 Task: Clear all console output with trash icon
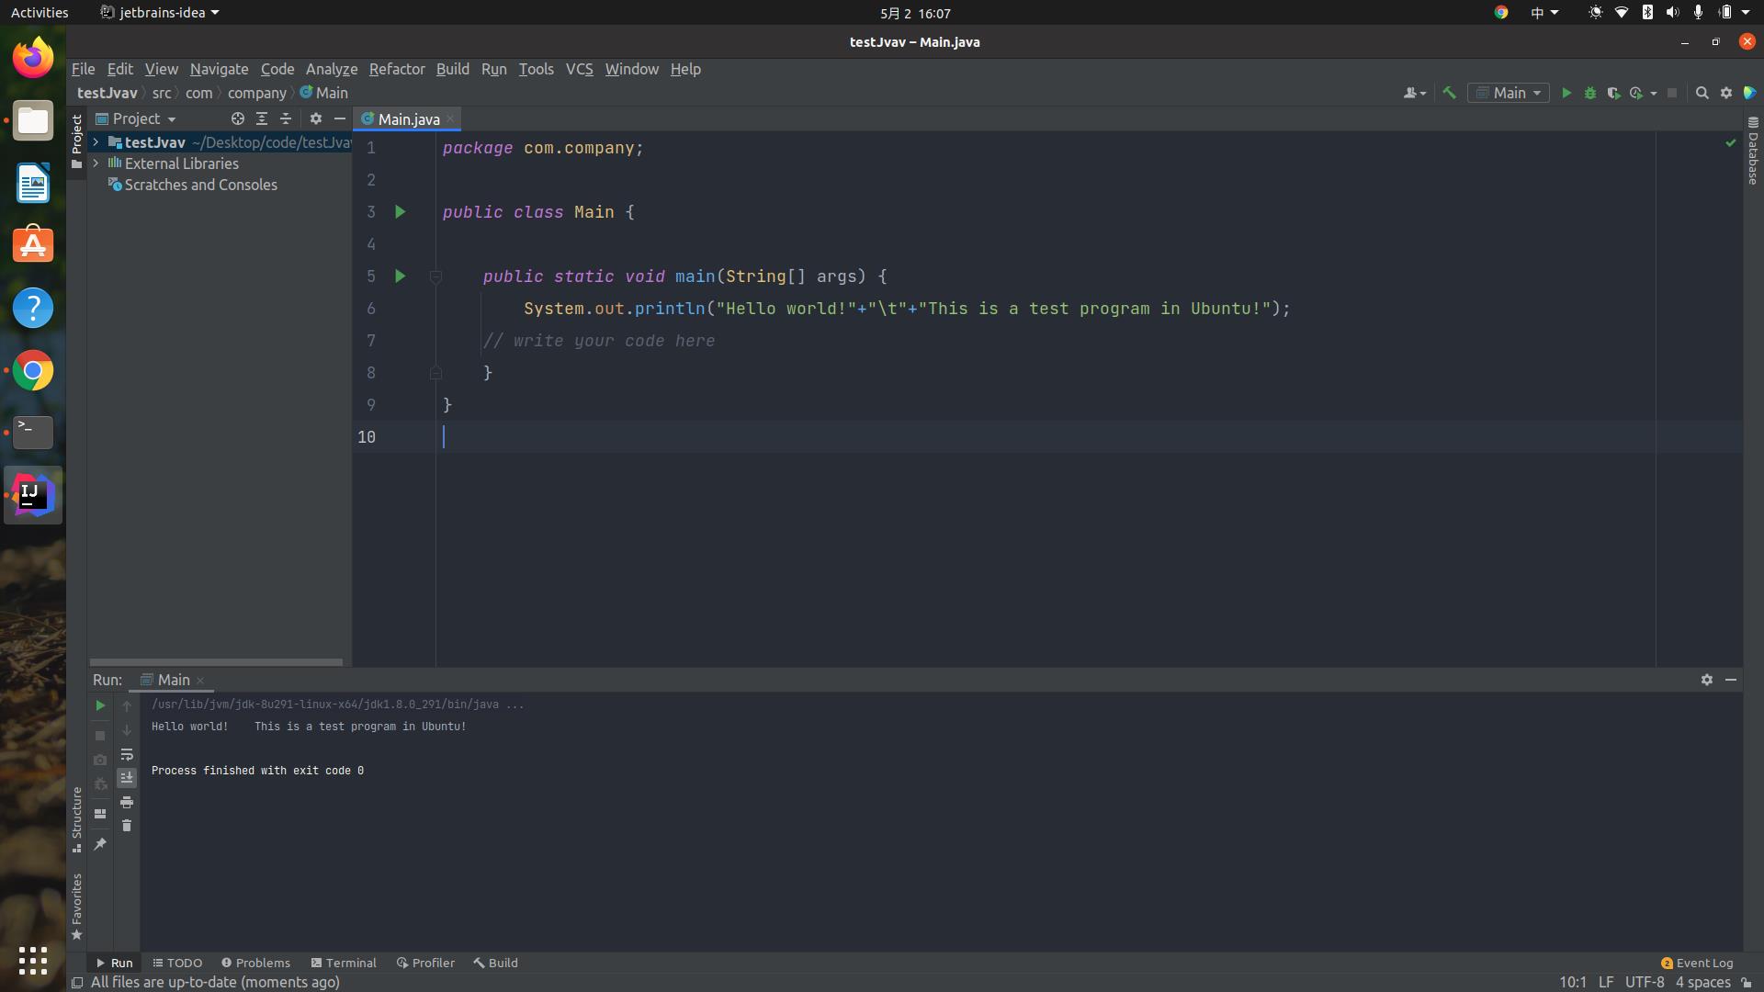tap(127, 826)
